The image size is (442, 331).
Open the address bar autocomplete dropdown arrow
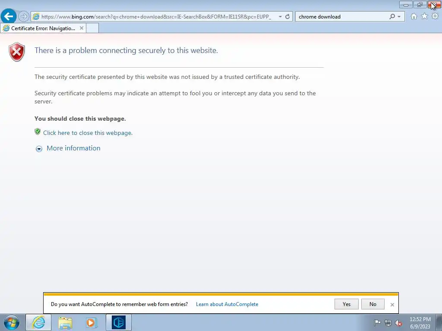click(x=280, y=17)
